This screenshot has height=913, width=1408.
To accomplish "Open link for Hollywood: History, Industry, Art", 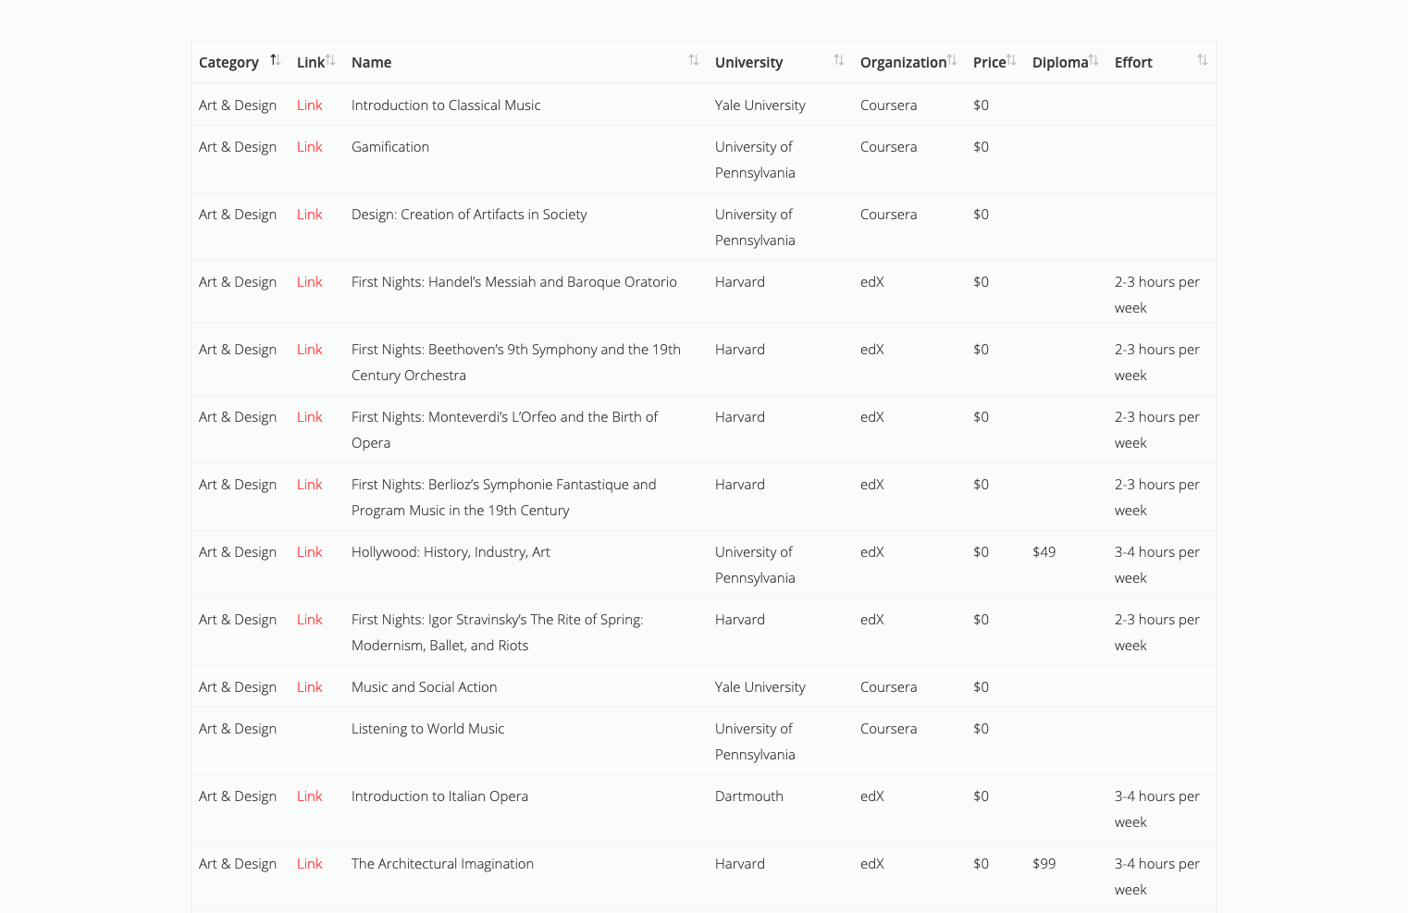I will (x=309, y=552).
